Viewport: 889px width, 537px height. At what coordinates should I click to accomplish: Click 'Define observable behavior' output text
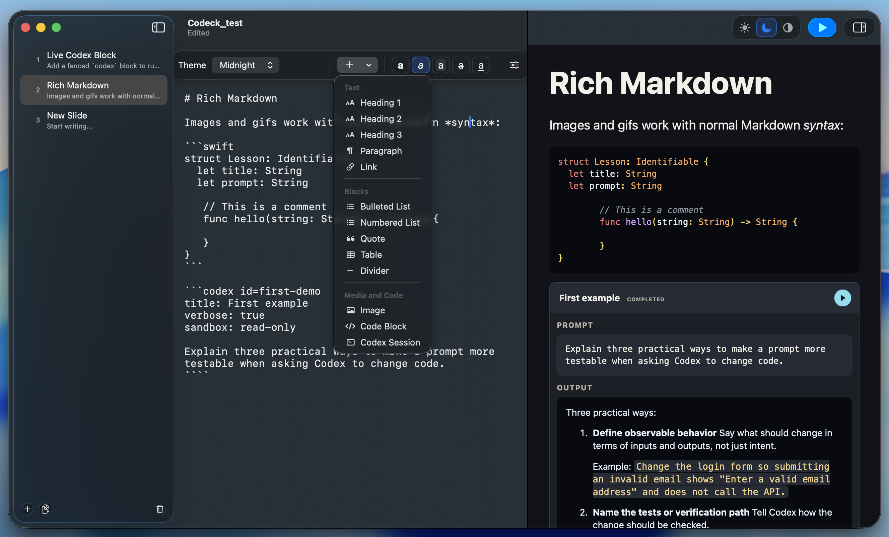pyautogui.click(x=654, y=433)
